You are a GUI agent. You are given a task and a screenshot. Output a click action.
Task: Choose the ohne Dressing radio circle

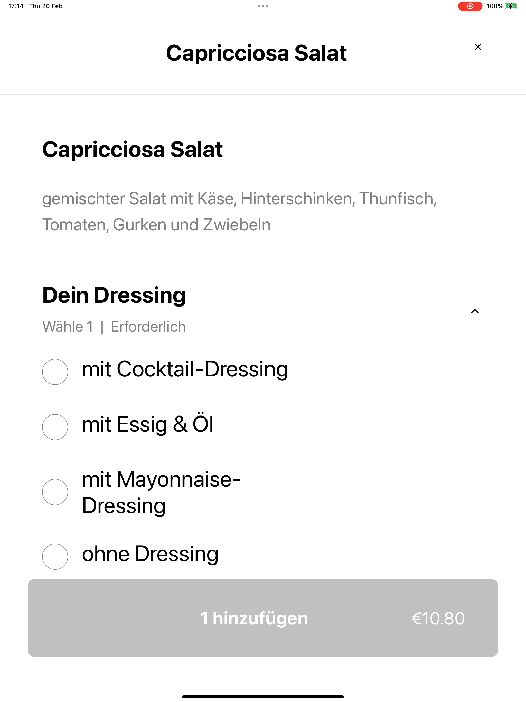[x=55, y=557]
